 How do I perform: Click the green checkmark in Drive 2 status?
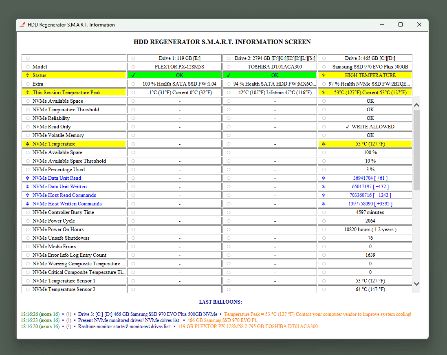pos(229,75)
